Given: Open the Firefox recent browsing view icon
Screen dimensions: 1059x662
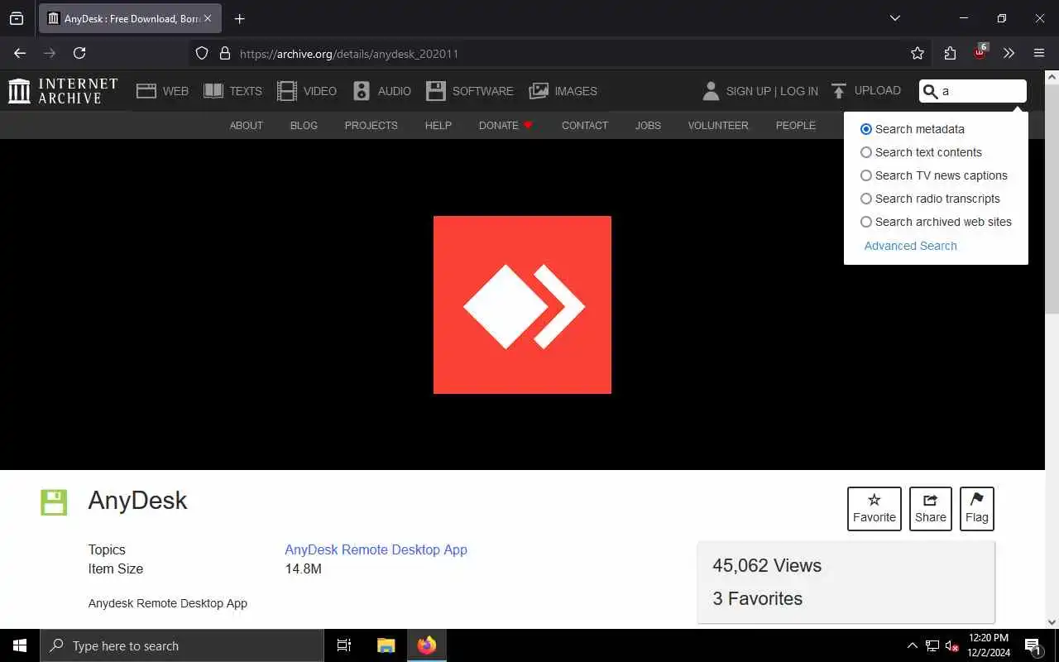Looking at the screenshot, I should [17, 18].
